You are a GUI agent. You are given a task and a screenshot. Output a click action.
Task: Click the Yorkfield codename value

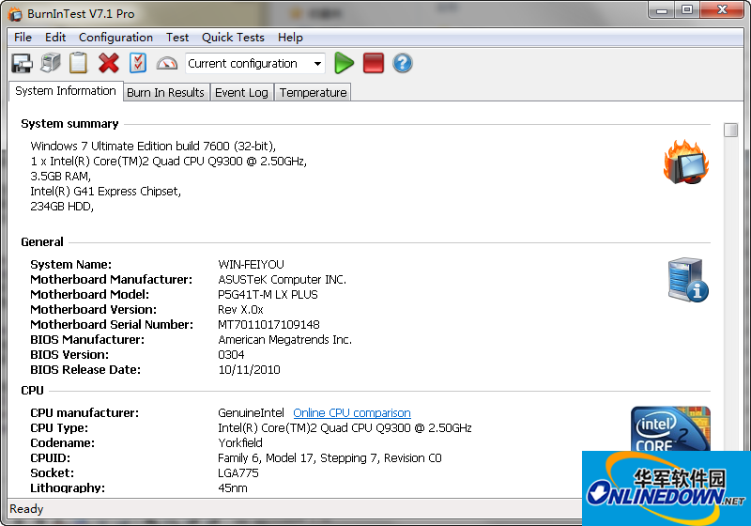tap(240, 443)
